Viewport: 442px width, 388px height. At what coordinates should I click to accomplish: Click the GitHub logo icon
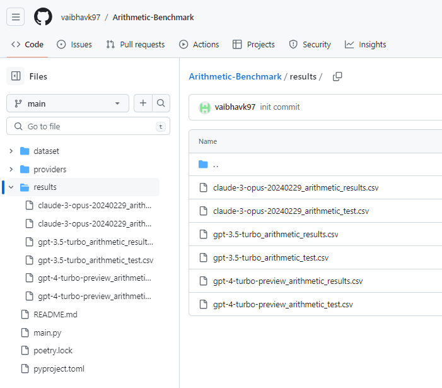pos(43,17)
